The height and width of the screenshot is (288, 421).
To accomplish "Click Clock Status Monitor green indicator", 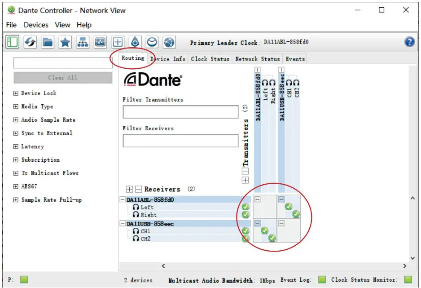I will 408,279.
